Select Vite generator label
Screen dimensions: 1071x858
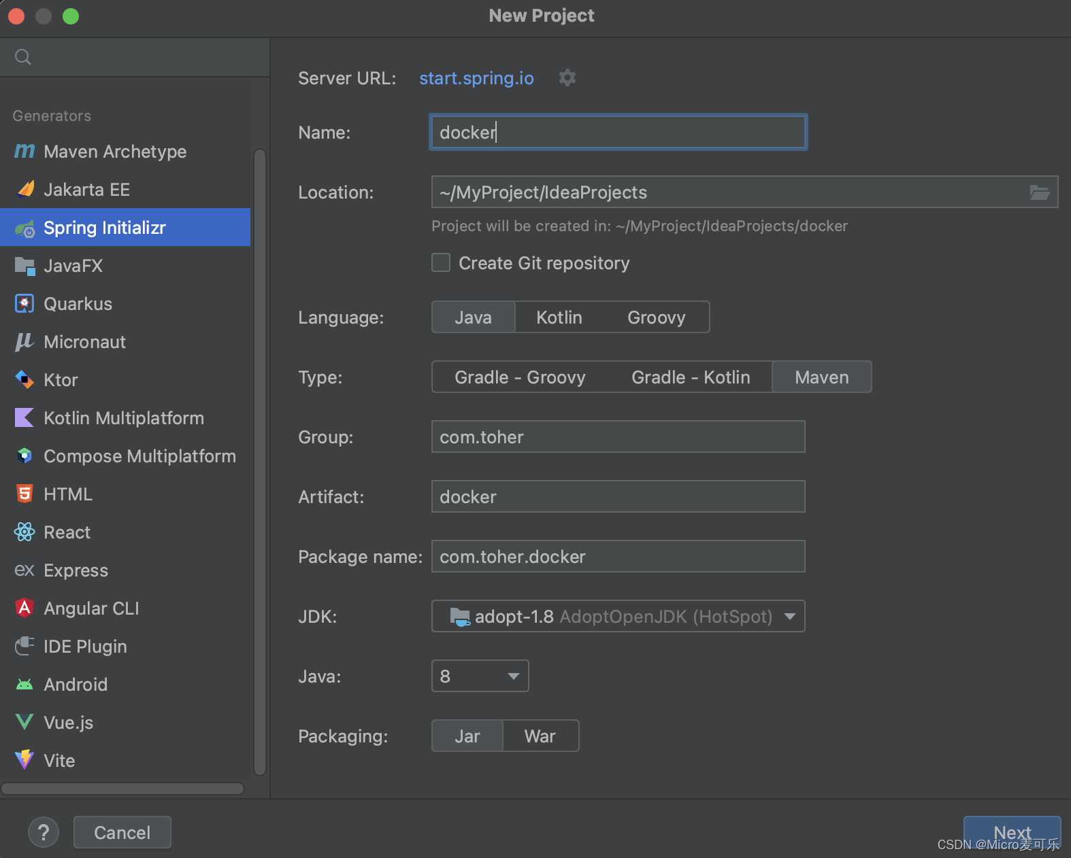(59, 761)
